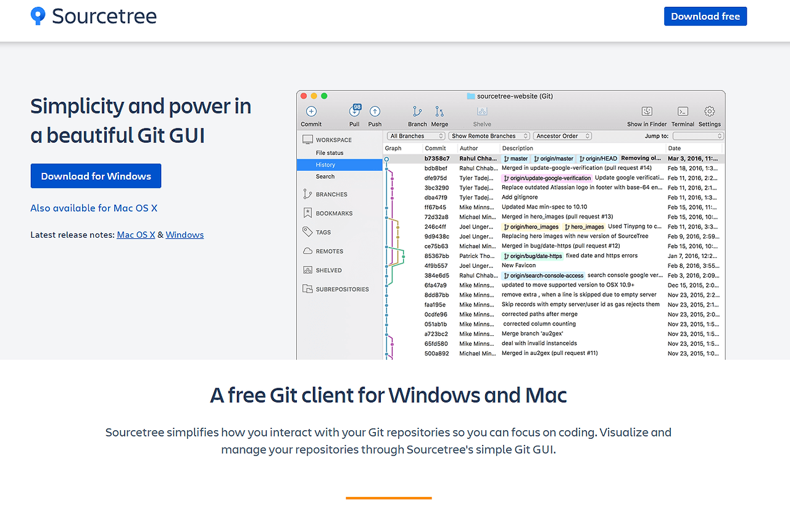Open the Ancestor Order dropdown
This screenshot has width=790, height=508.
coord(562,135)
